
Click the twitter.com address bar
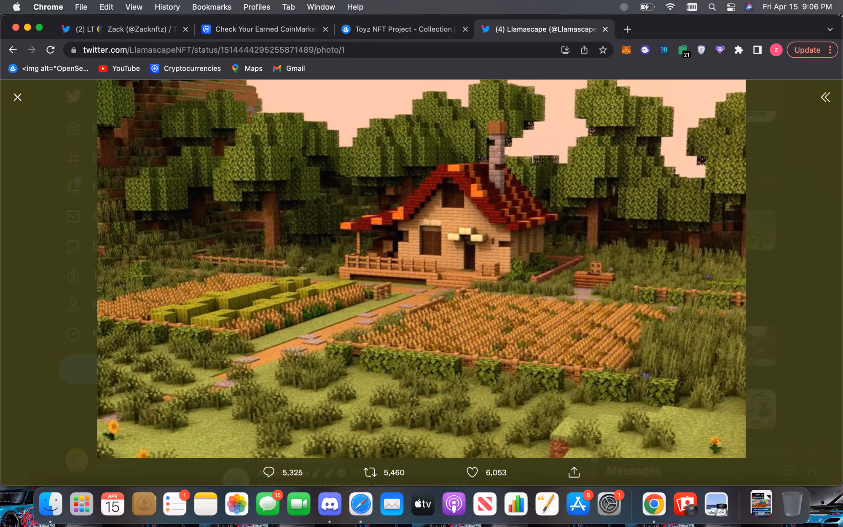click(x=312, y=50)
